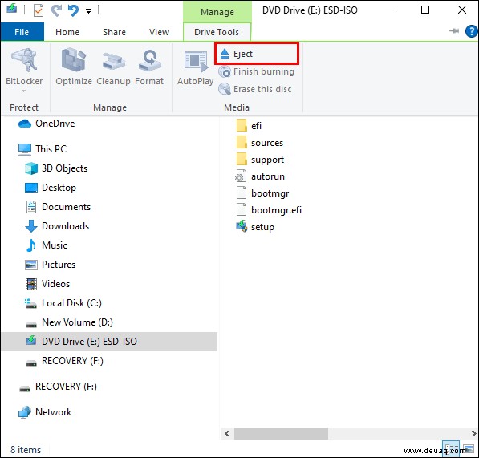Expand the BitLocker dropdown arrow
The height and width of the screenshot is (458, 479).
(24, 91)
